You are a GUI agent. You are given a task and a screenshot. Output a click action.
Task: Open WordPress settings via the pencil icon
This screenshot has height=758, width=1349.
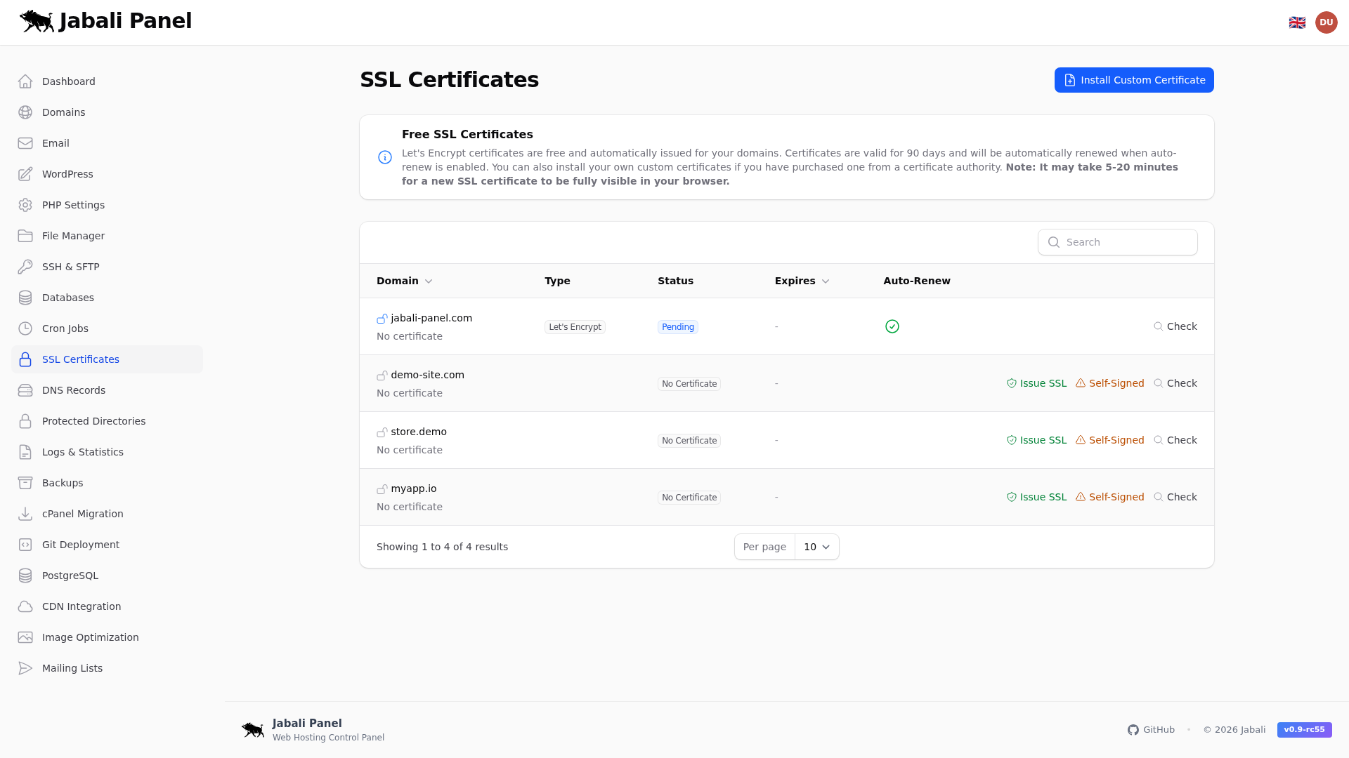25,174
